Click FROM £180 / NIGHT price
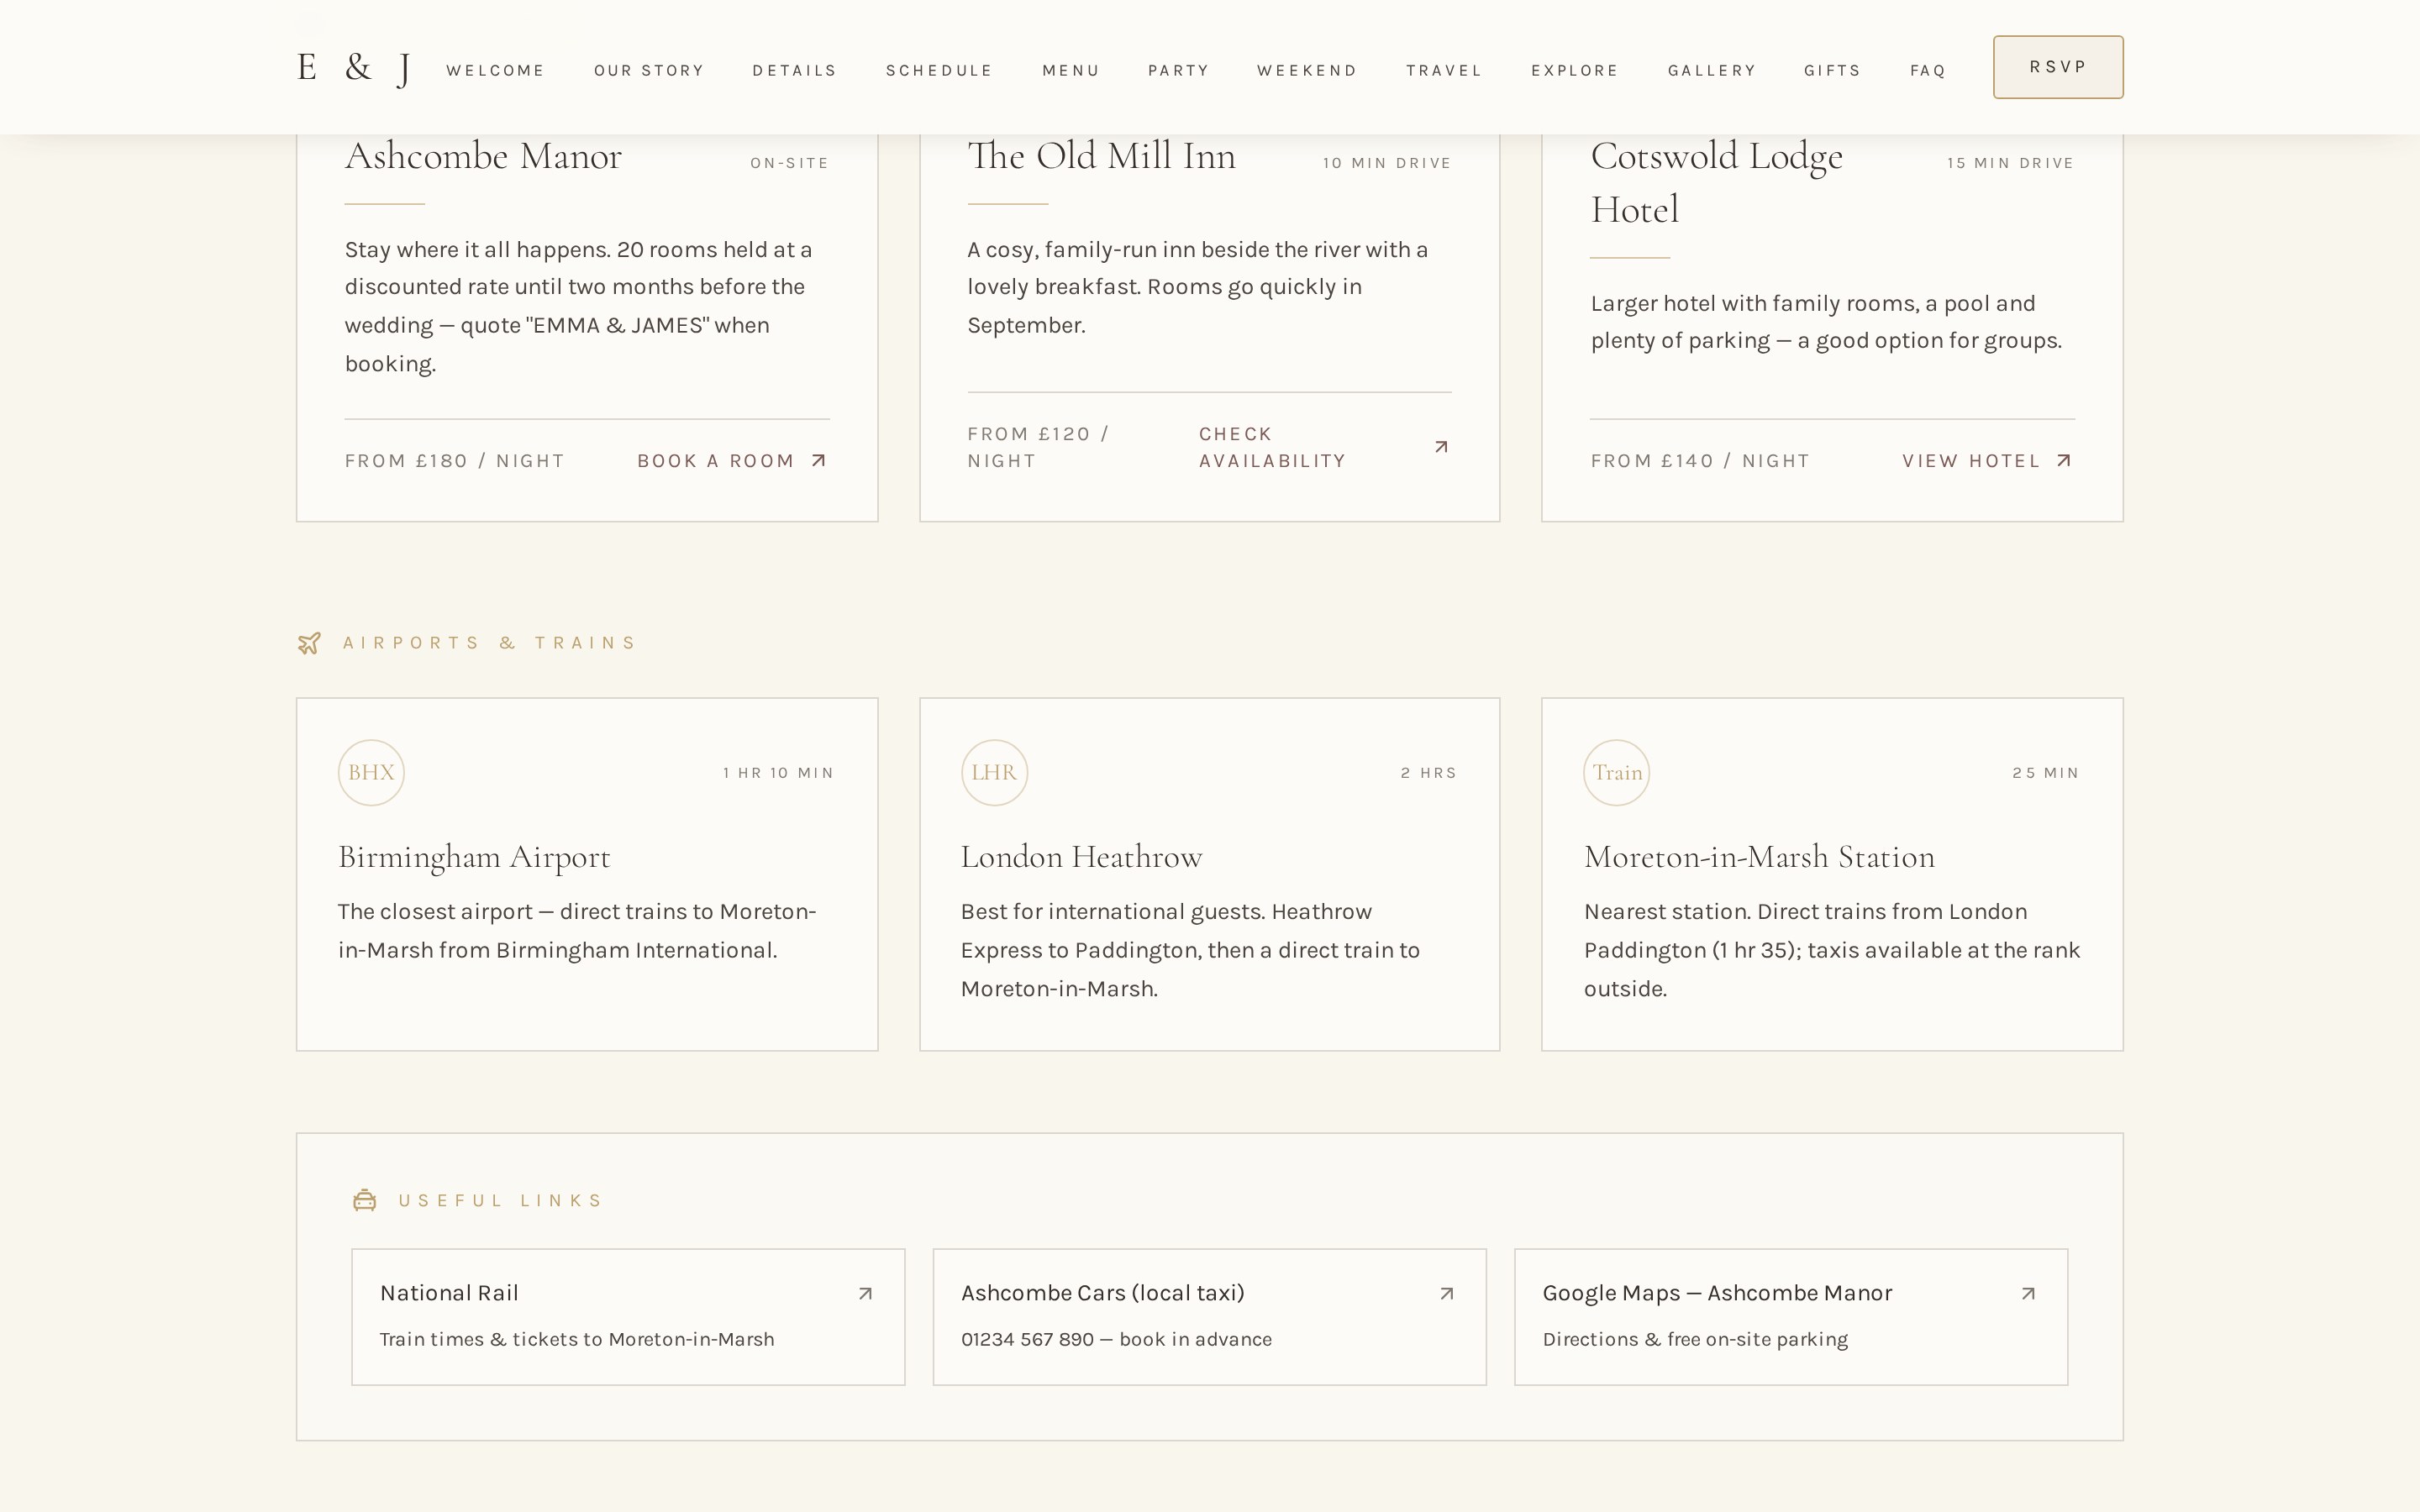This screenshot has width=2420, height=1512. tap(455, 461)
